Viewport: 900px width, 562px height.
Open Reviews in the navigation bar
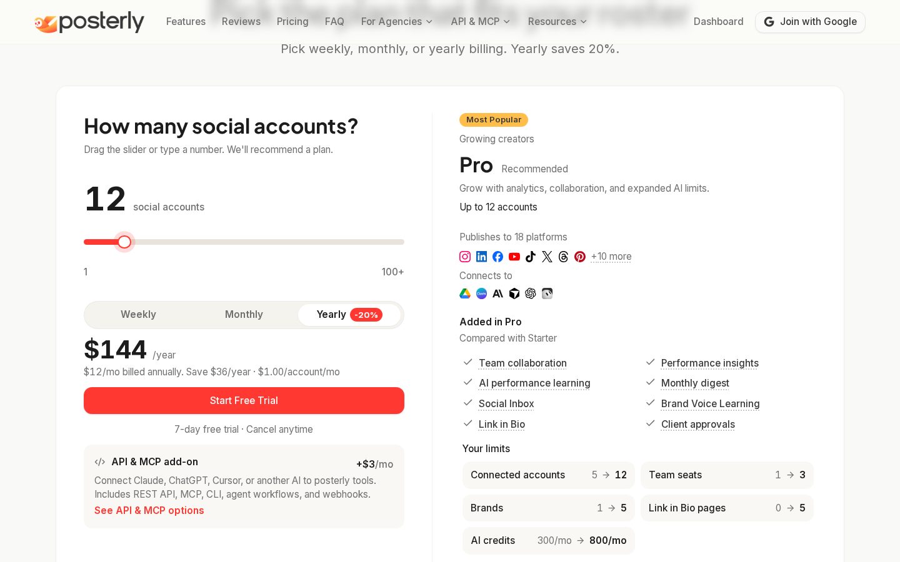pos(241,22)
